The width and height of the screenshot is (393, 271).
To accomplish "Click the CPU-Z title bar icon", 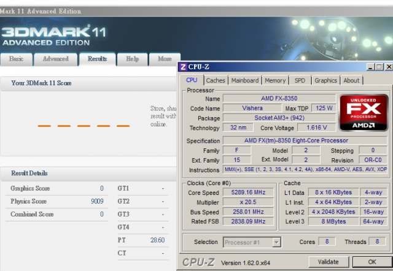I will 183,67.
